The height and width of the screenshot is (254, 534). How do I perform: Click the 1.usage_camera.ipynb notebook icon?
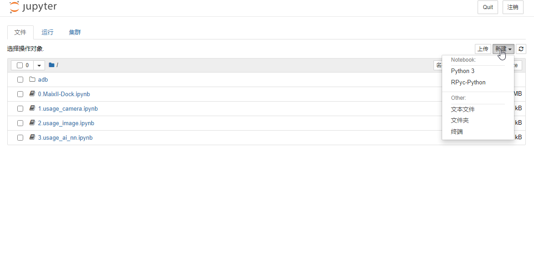(32, 108)
